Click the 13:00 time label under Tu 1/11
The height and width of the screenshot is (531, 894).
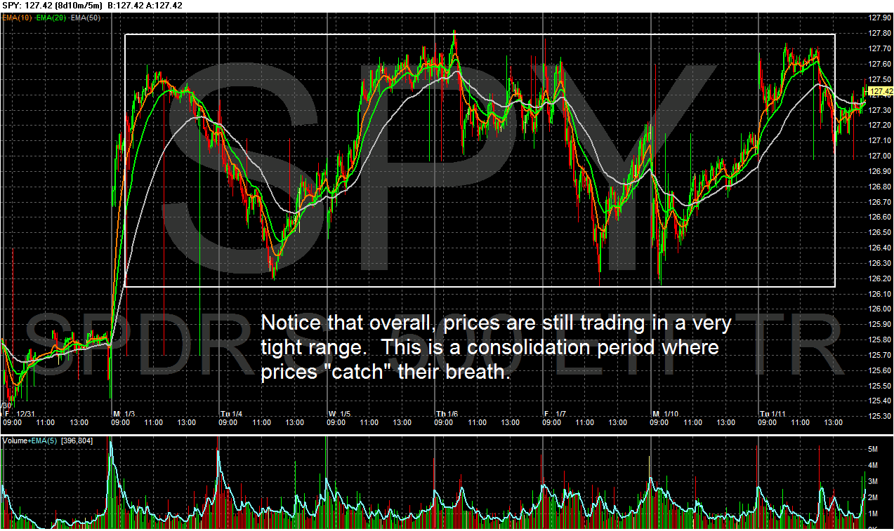[834, 423]
